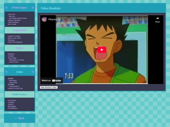This screenshot has width=170, height=127.
Task: Play the Pikachu Die video
Action: pos(102,50)
